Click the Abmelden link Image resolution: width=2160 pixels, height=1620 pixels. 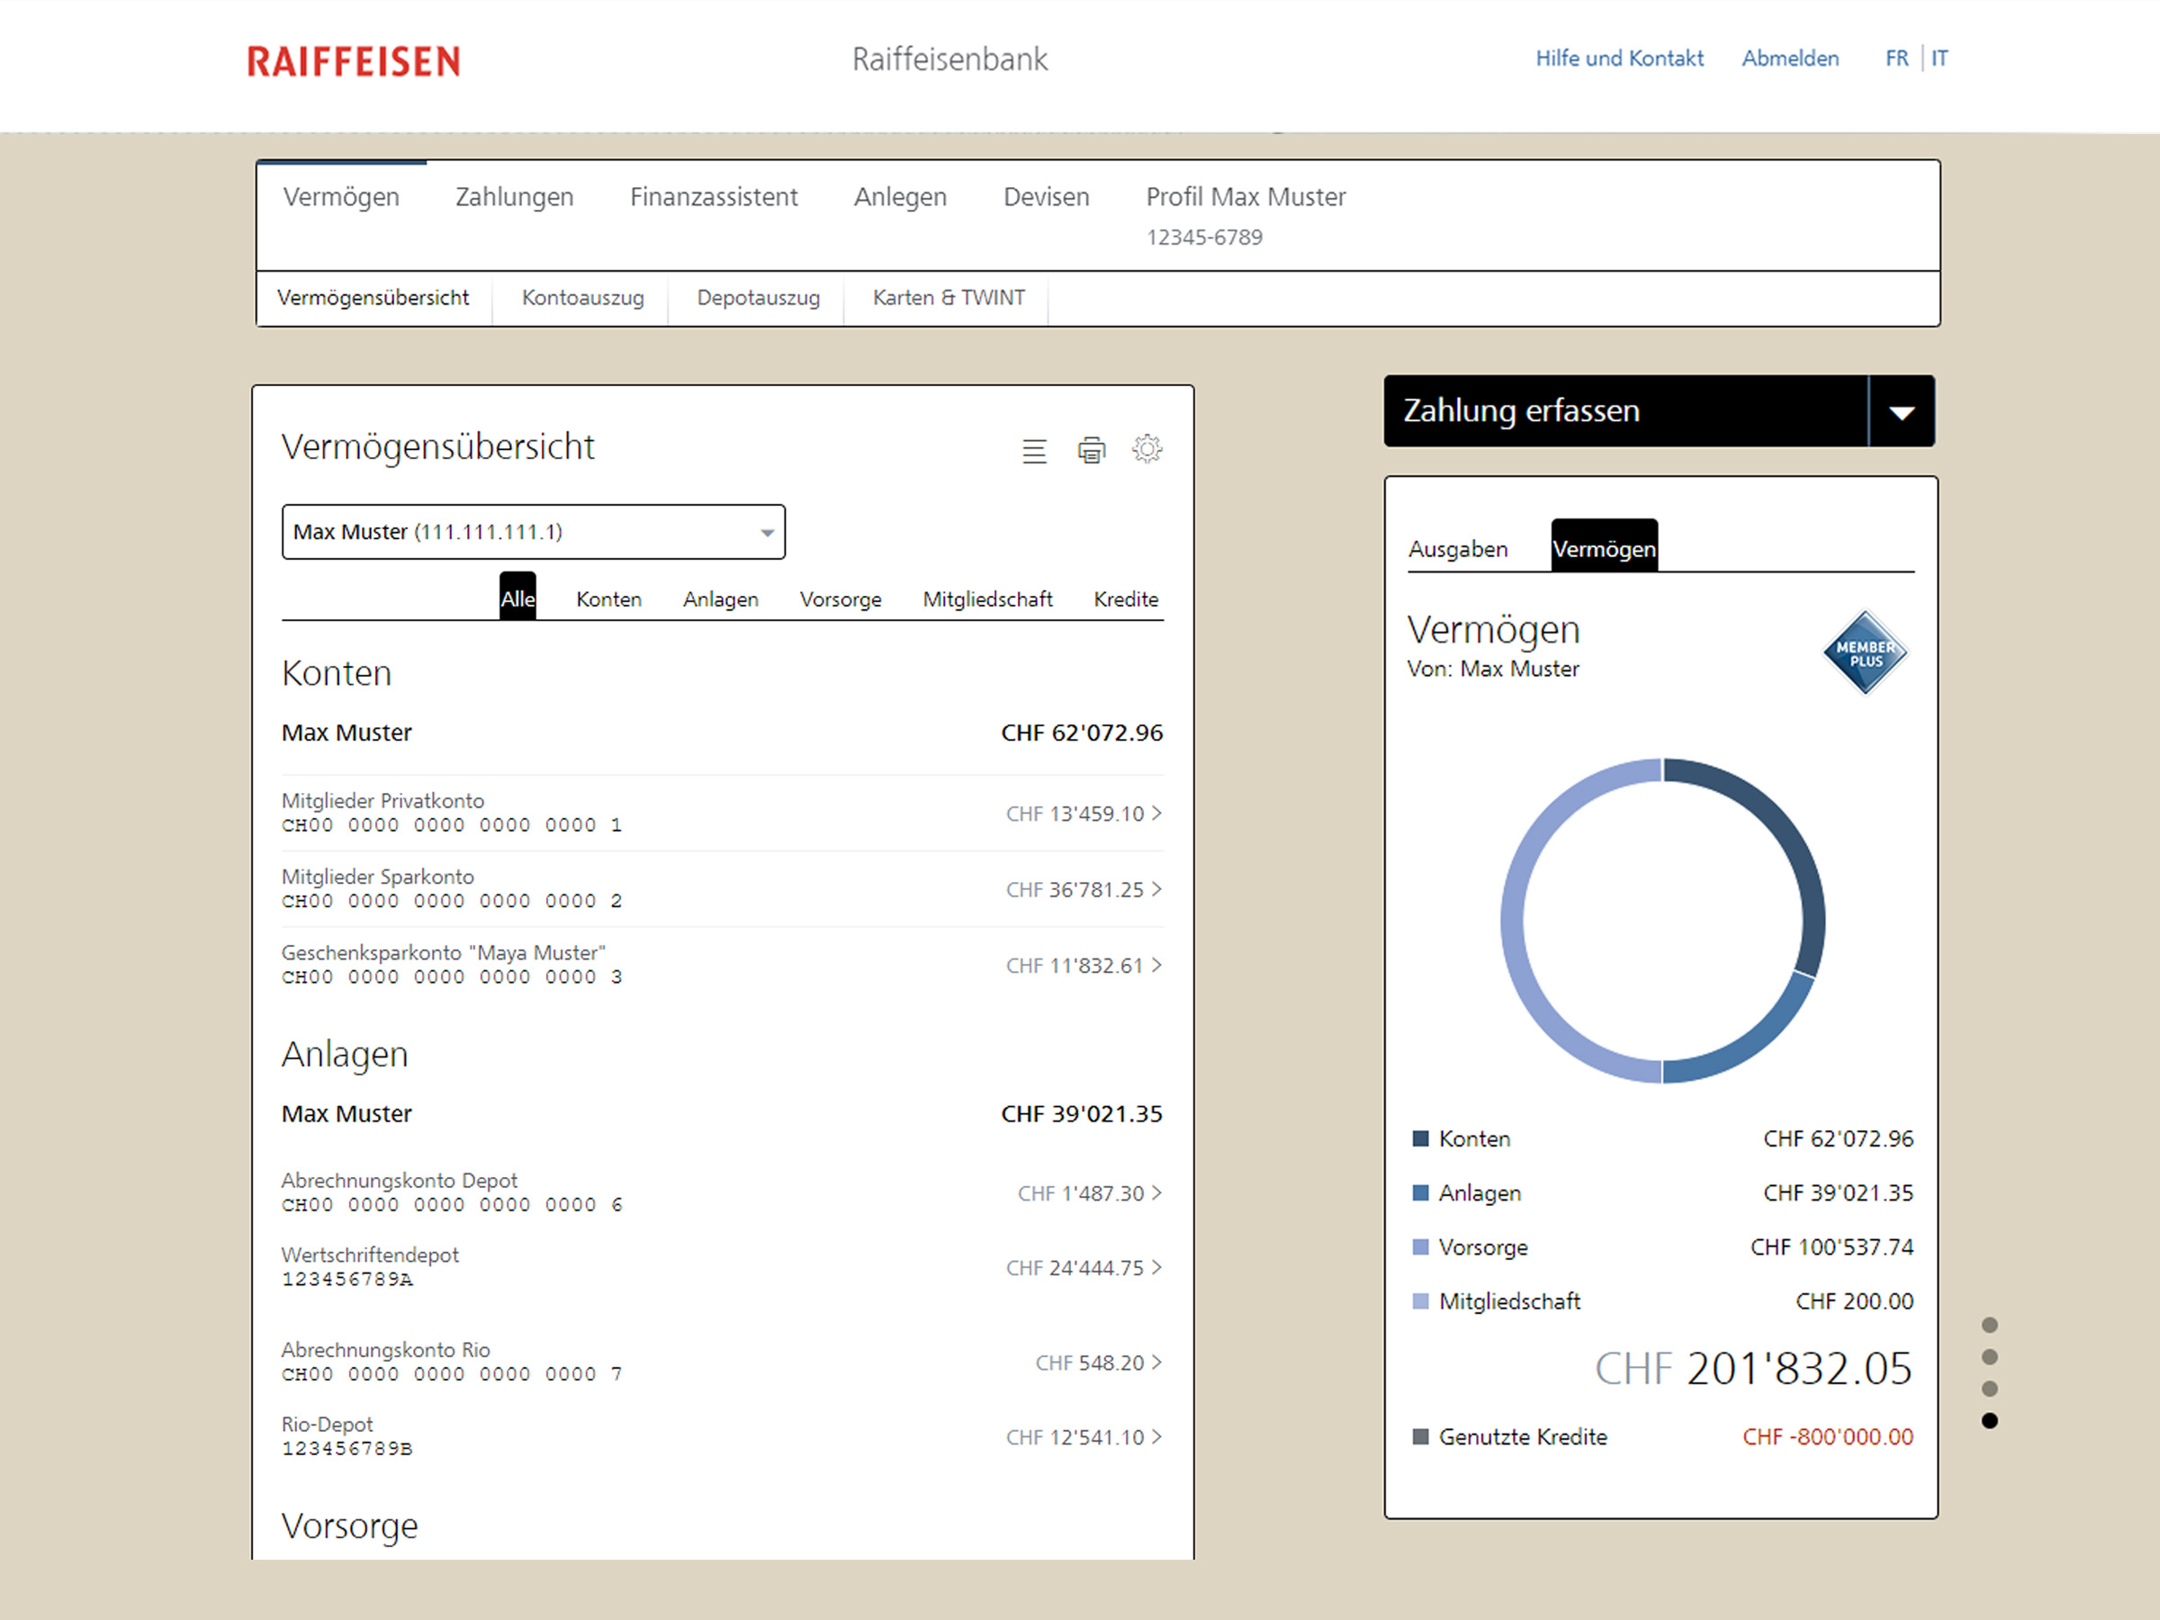[1789, 58]
